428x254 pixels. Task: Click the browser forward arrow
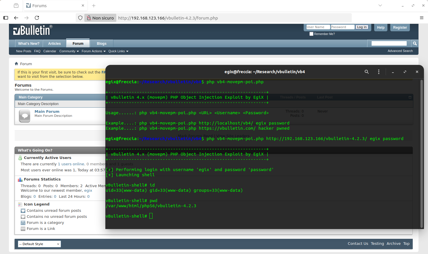[x=26, y=18]
